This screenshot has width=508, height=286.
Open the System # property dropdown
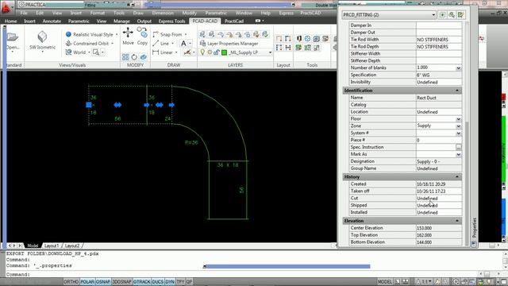[458, 133]
